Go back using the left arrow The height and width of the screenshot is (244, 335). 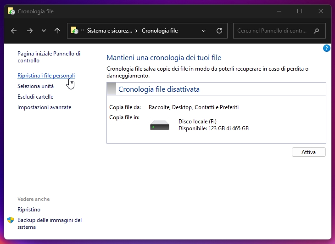tap(14, 31)
